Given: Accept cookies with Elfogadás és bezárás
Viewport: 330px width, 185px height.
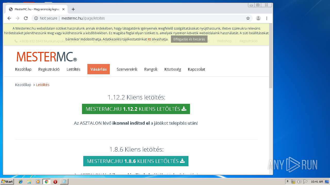Looking at the screenshot, I should 189,39.
